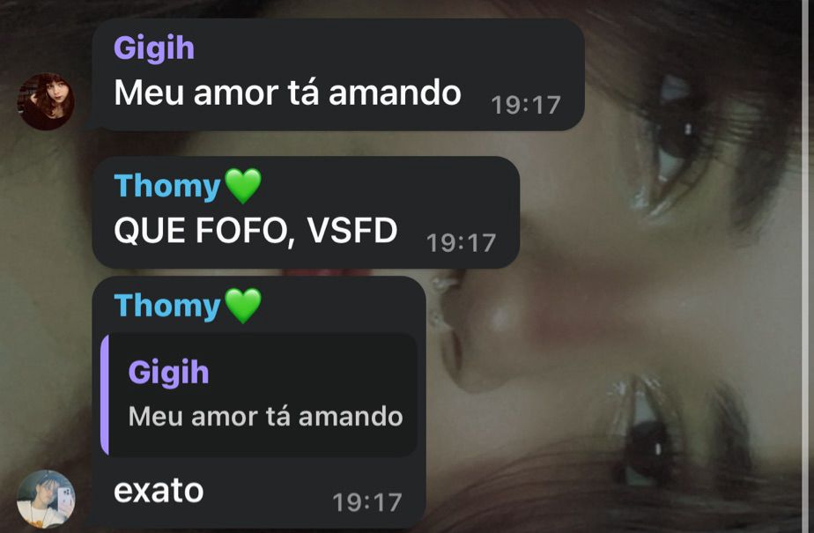Tap the purple bar of the quoted reply
This screenshot has height=533, width=814.
105,395
